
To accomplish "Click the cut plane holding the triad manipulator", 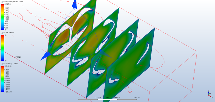I will click(x=71, y=37).
